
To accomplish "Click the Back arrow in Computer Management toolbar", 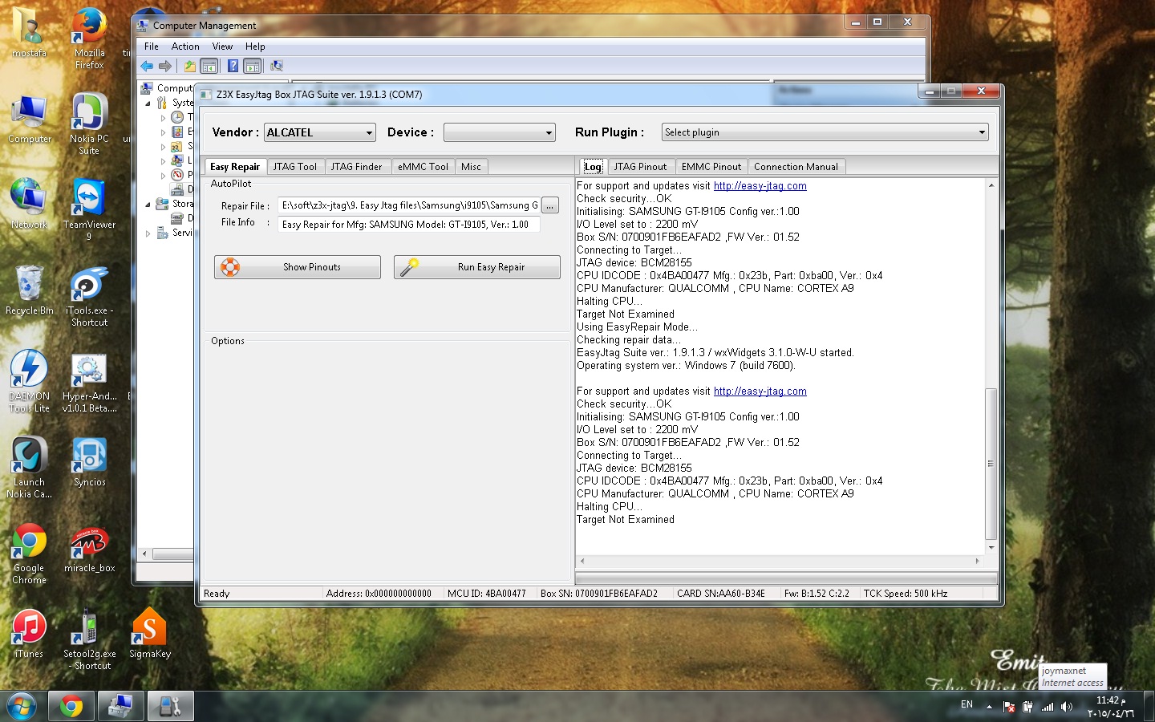I will pos(147,66).
